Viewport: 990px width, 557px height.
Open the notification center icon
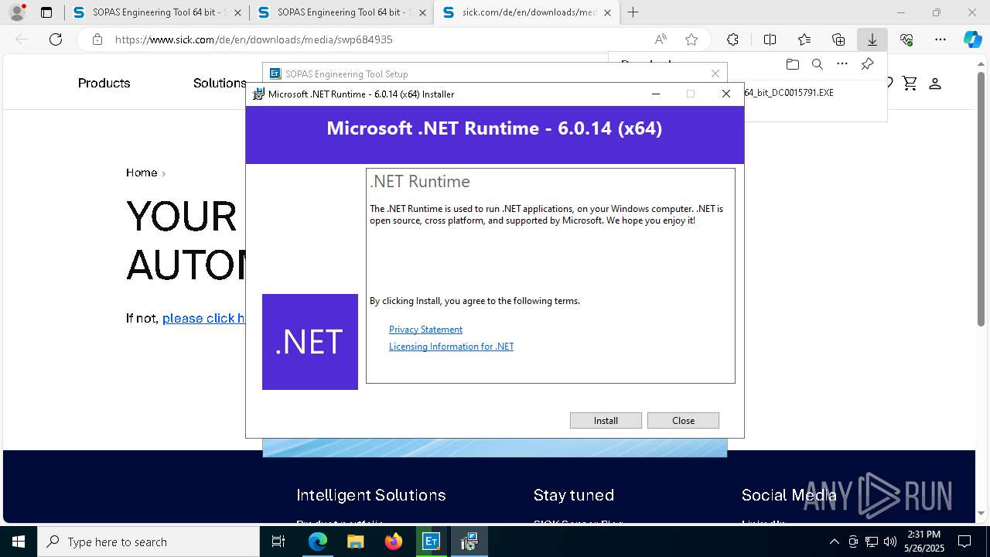pos(964,542)
